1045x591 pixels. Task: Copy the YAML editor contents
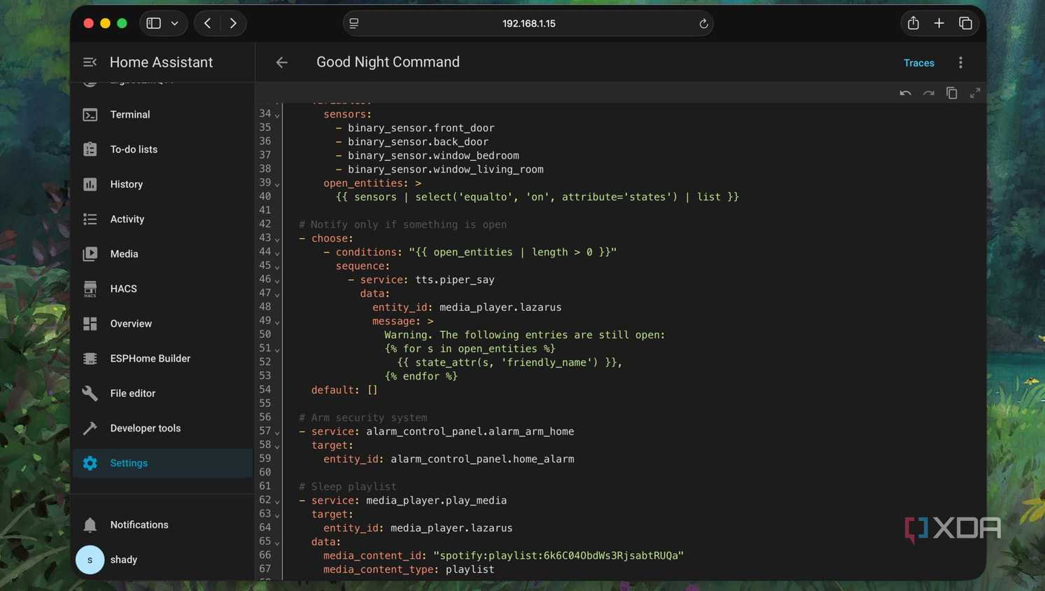(x=951, y=93)
